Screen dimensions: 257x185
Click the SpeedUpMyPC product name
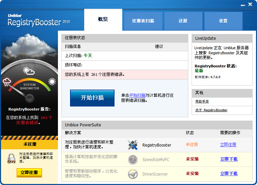156,160
